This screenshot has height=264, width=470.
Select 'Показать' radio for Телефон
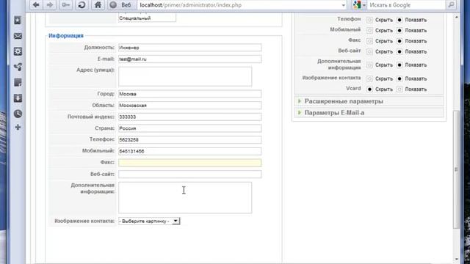399,20
